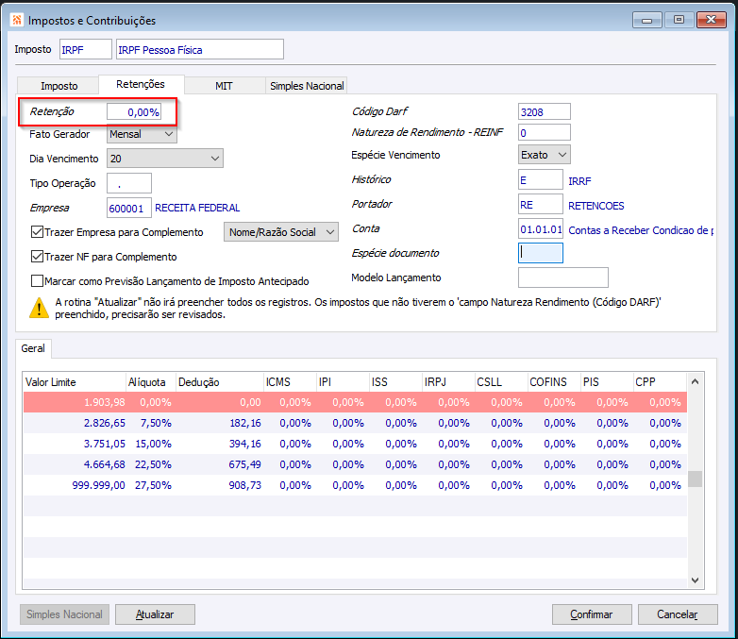
Task: Click the Portador field containing RE
Action: click(x=541, y=204)
